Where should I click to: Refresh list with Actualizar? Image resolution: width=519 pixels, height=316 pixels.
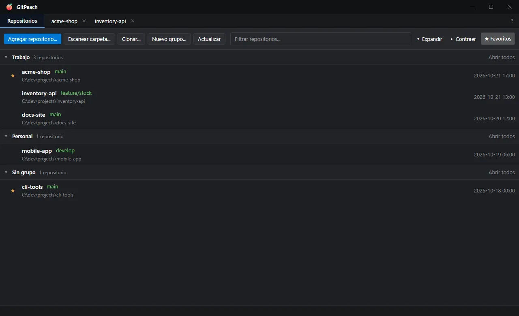(x=209, y=39)
